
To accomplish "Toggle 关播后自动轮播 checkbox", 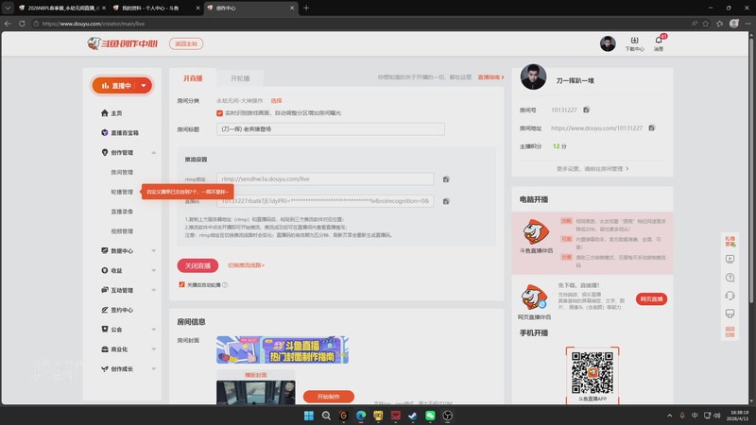I will [181, 285].
